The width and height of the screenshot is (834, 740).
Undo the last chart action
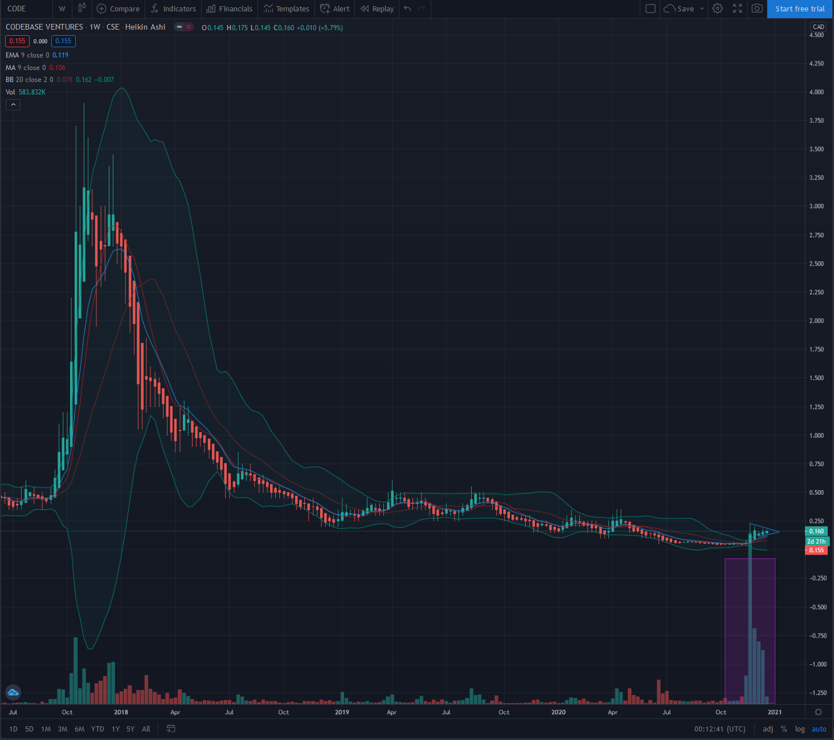[x=407, y=9]
